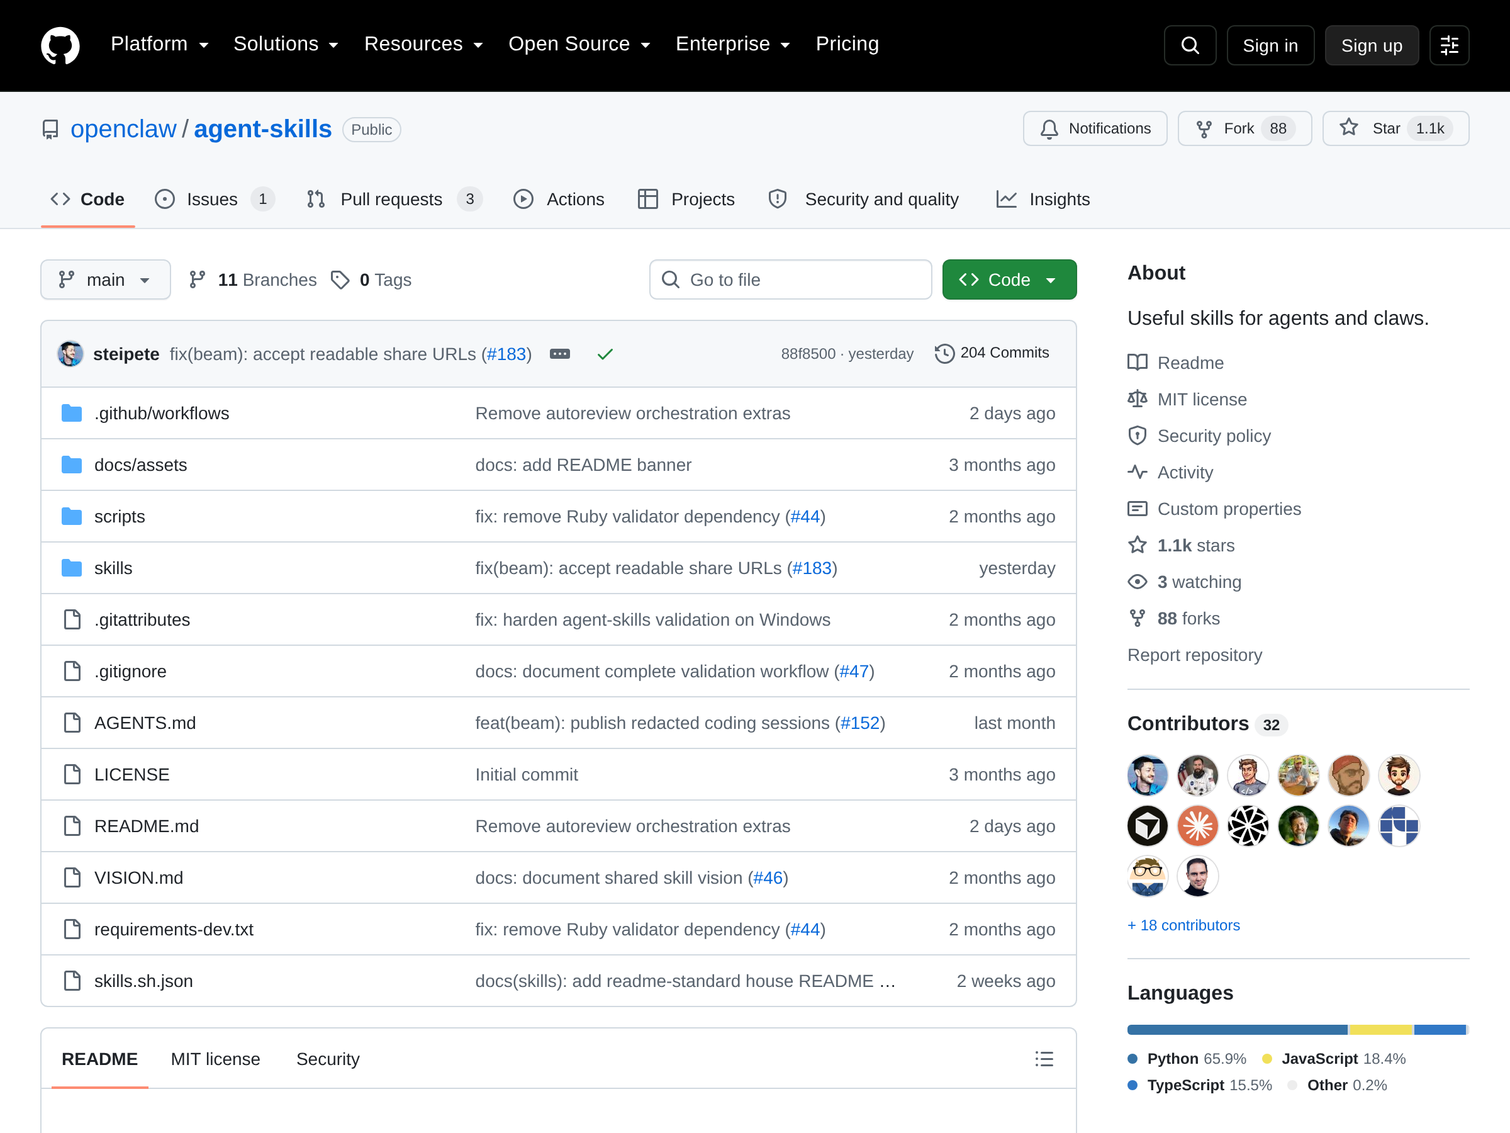Click the Python segment of language bar

pyautogui.click(x=1237, y=1029)
